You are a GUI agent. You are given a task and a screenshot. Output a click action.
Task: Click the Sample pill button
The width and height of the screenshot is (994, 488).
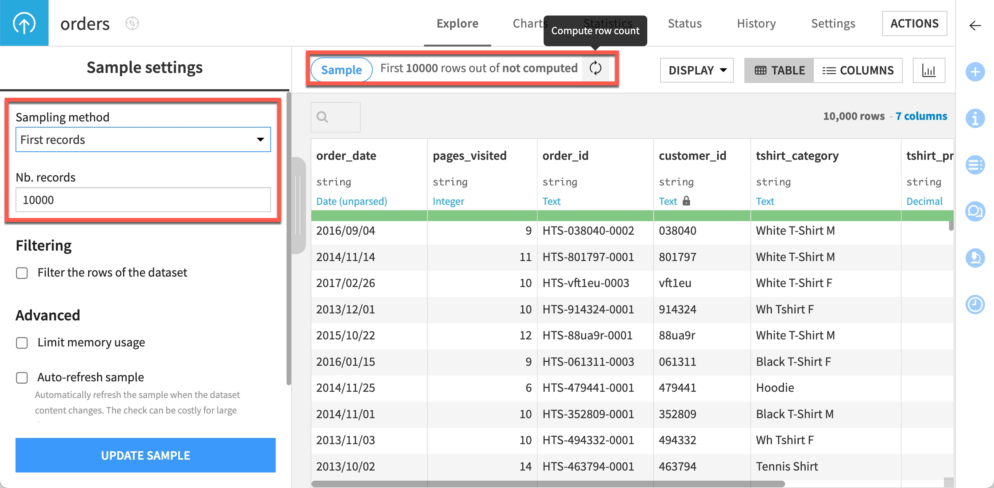(x=341, y=70)
